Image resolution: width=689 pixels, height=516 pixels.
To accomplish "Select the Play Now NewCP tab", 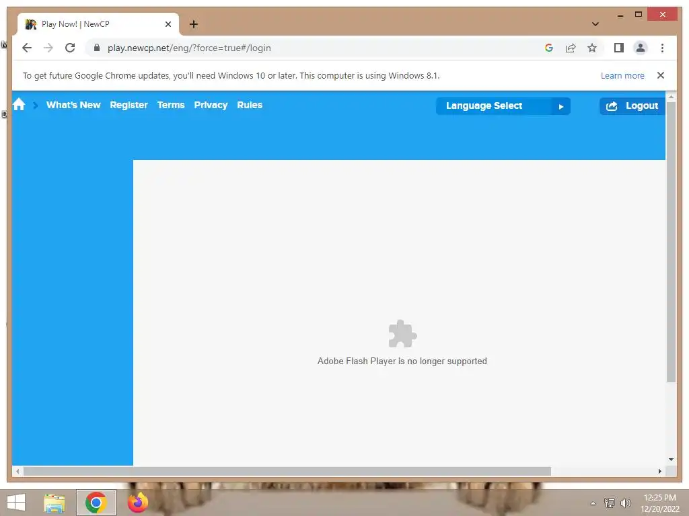I will [x=98, y=24].
